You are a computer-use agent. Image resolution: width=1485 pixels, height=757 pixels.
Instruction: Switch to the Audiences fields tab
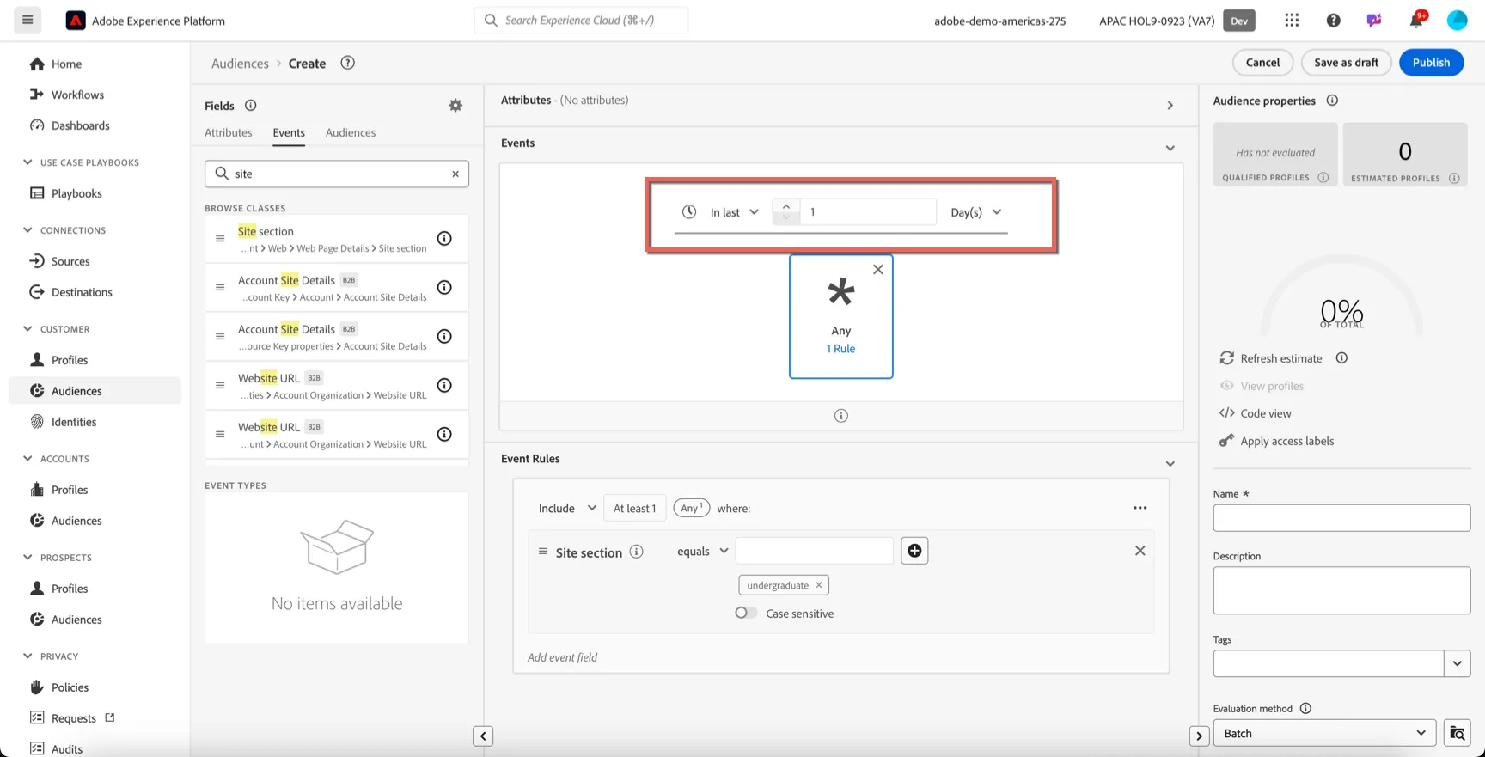click(351, 132)
